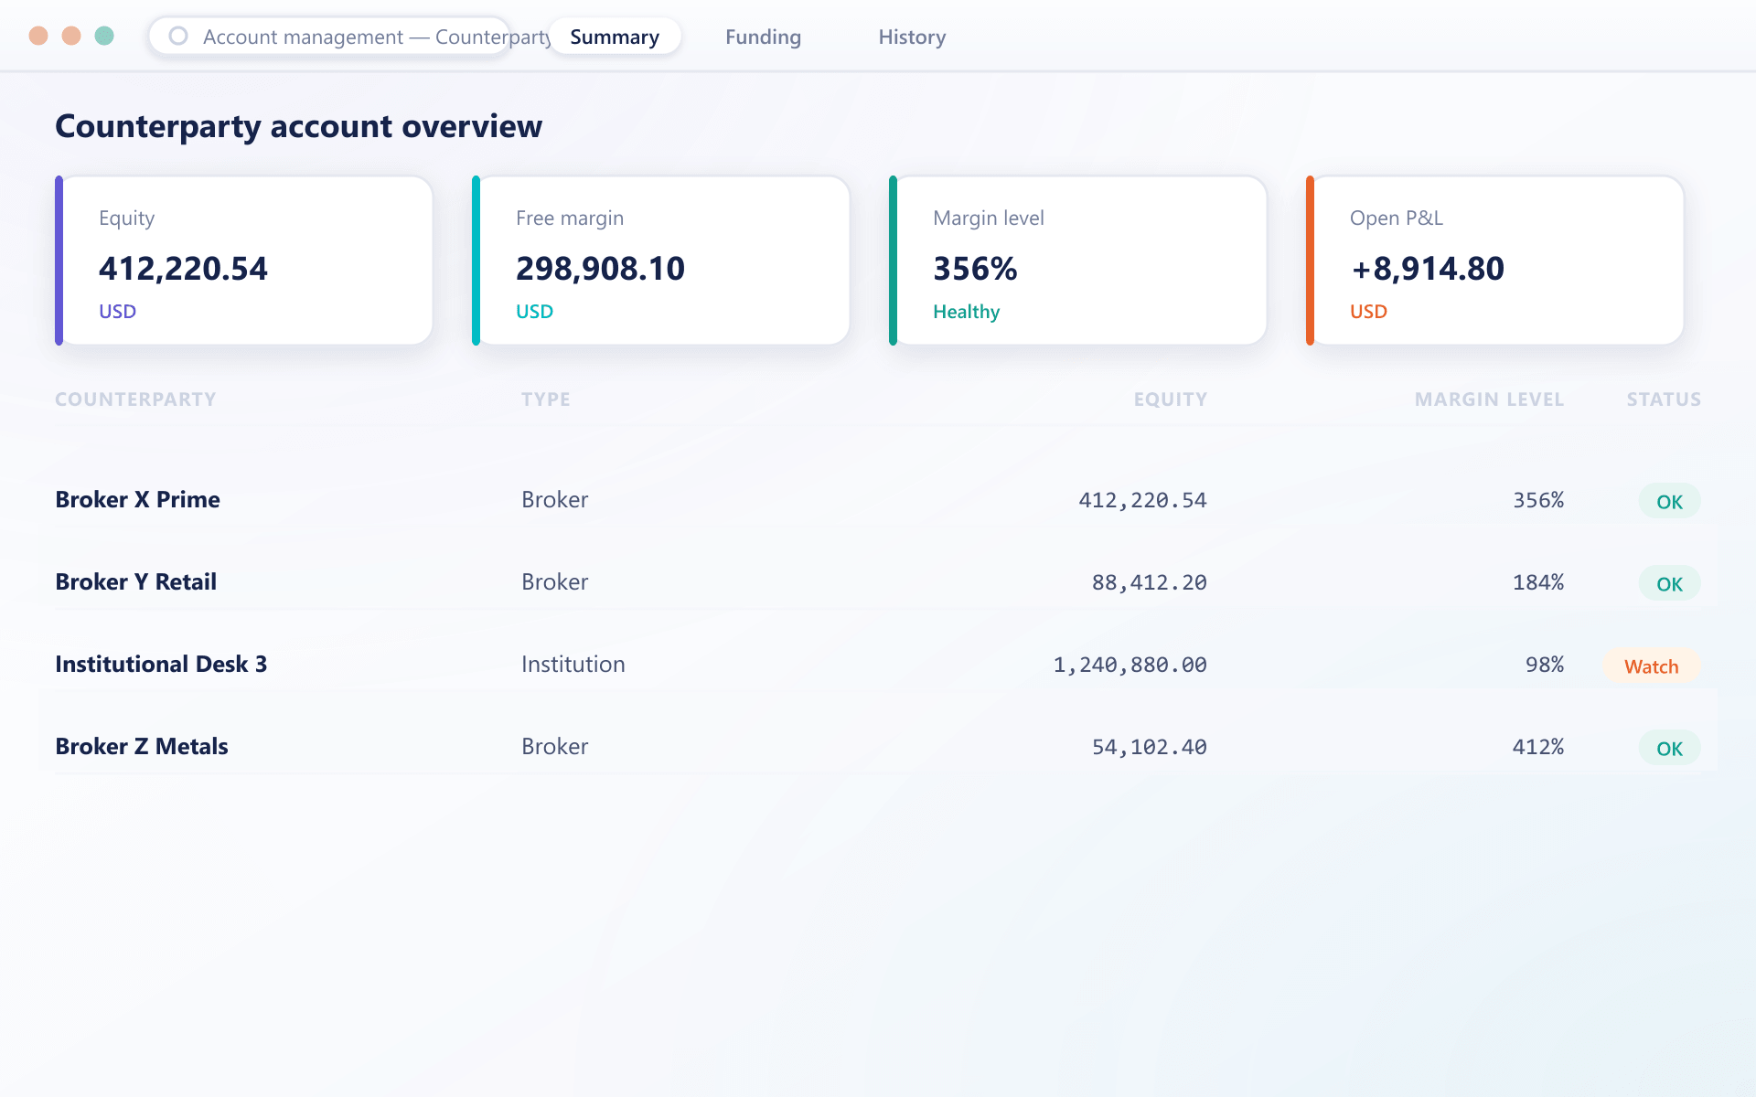Sort by Counterparty column header
Image resolution: width=1756 pixels, height=1097 pixels.
pos(135,399)
